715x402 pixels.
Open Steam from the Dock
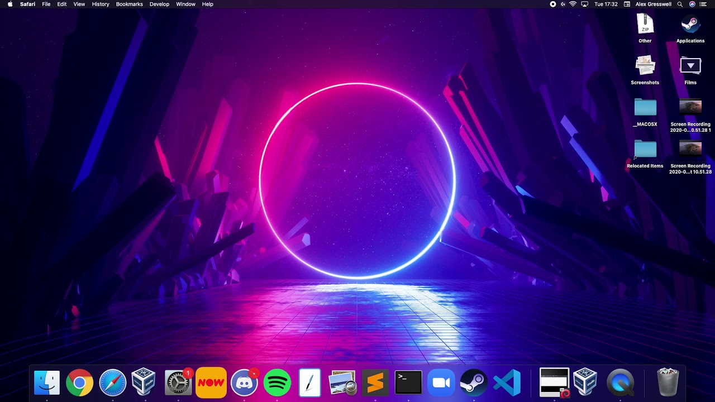(x=474, y=382)
